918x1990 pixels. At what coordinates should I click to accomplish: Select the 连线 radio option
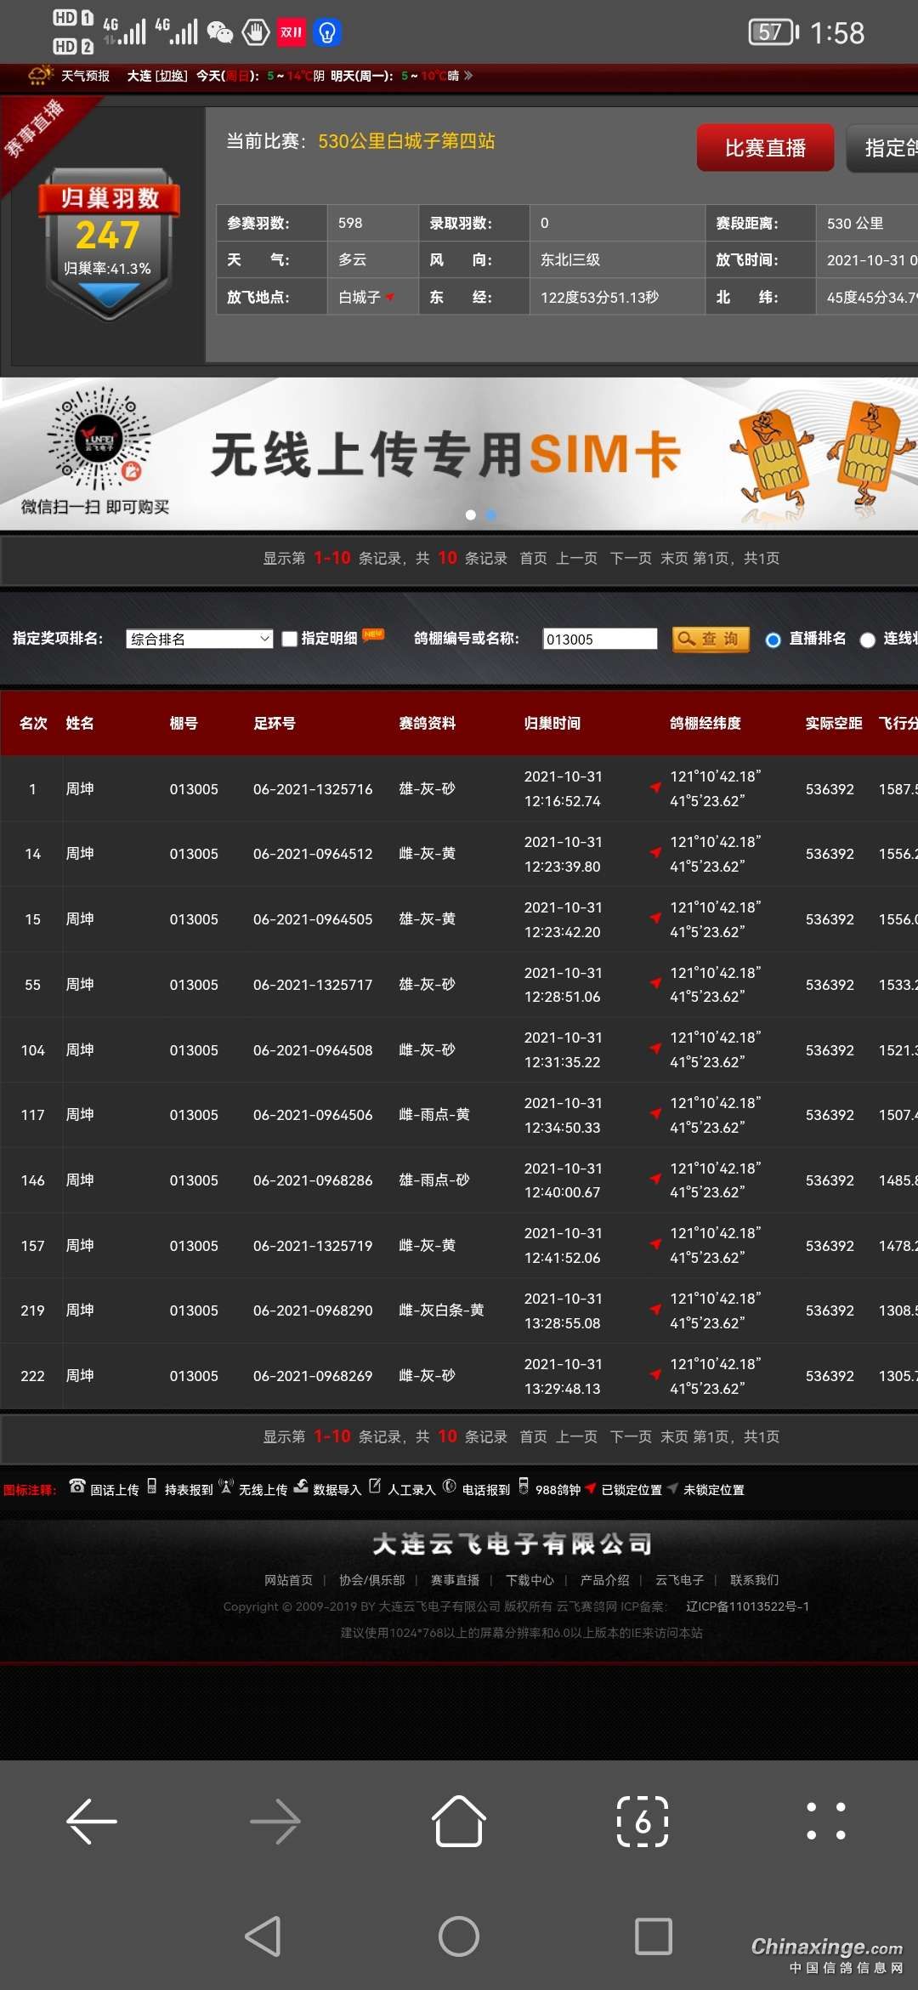click(x=867, y=640)
